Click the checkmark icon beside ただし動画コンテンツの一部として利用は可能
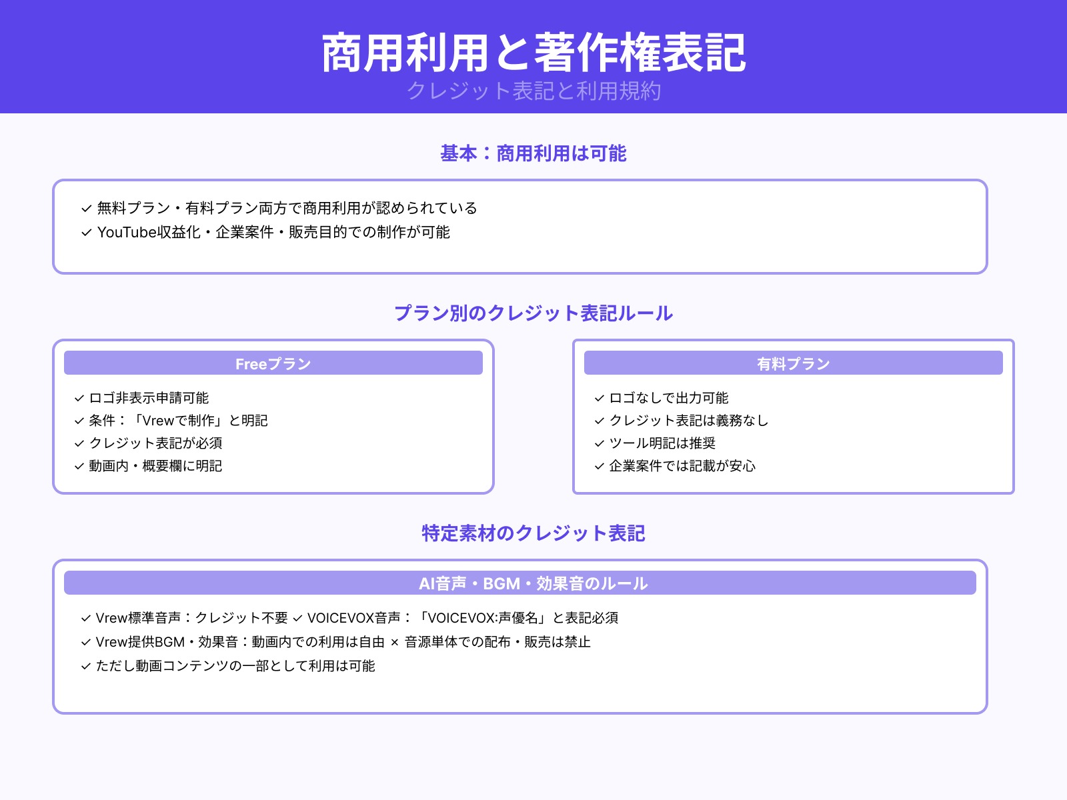This screenshot has width=1067, height=800. (x=85, y=665)
